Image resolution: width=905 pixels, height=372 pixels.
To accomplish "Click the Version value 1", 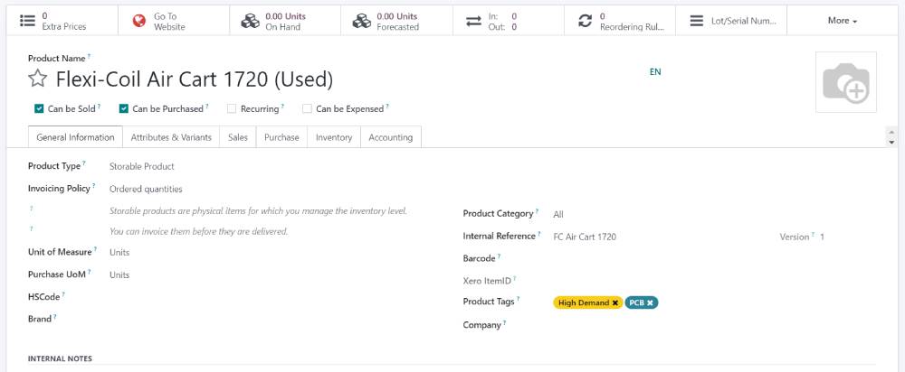I will [822, 237].
